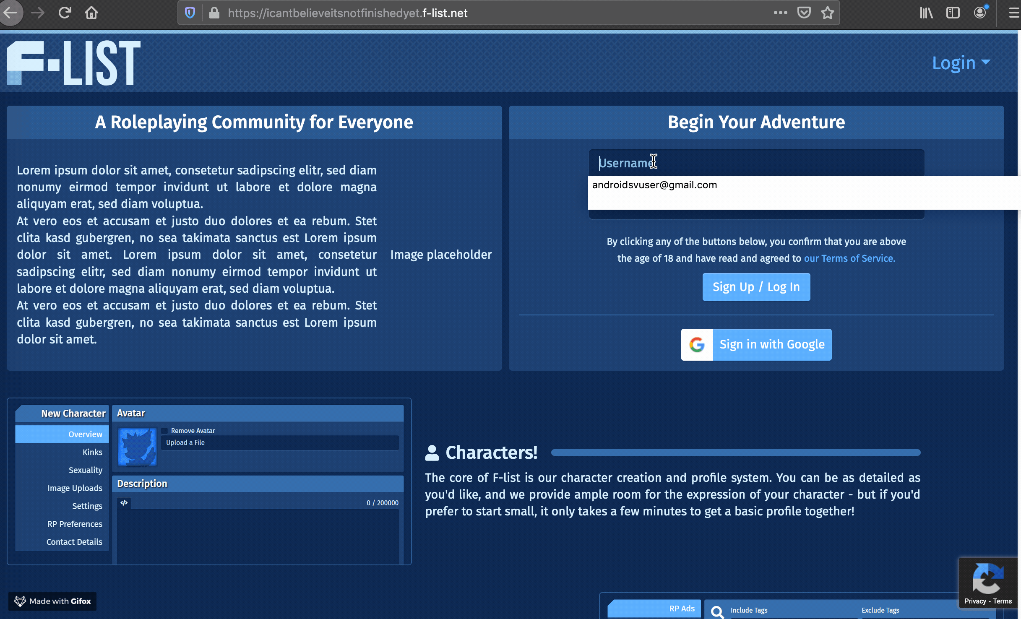Click the F-LIST logo
The width and height of the screenshot is (1021, 619).
pos(74,63)
